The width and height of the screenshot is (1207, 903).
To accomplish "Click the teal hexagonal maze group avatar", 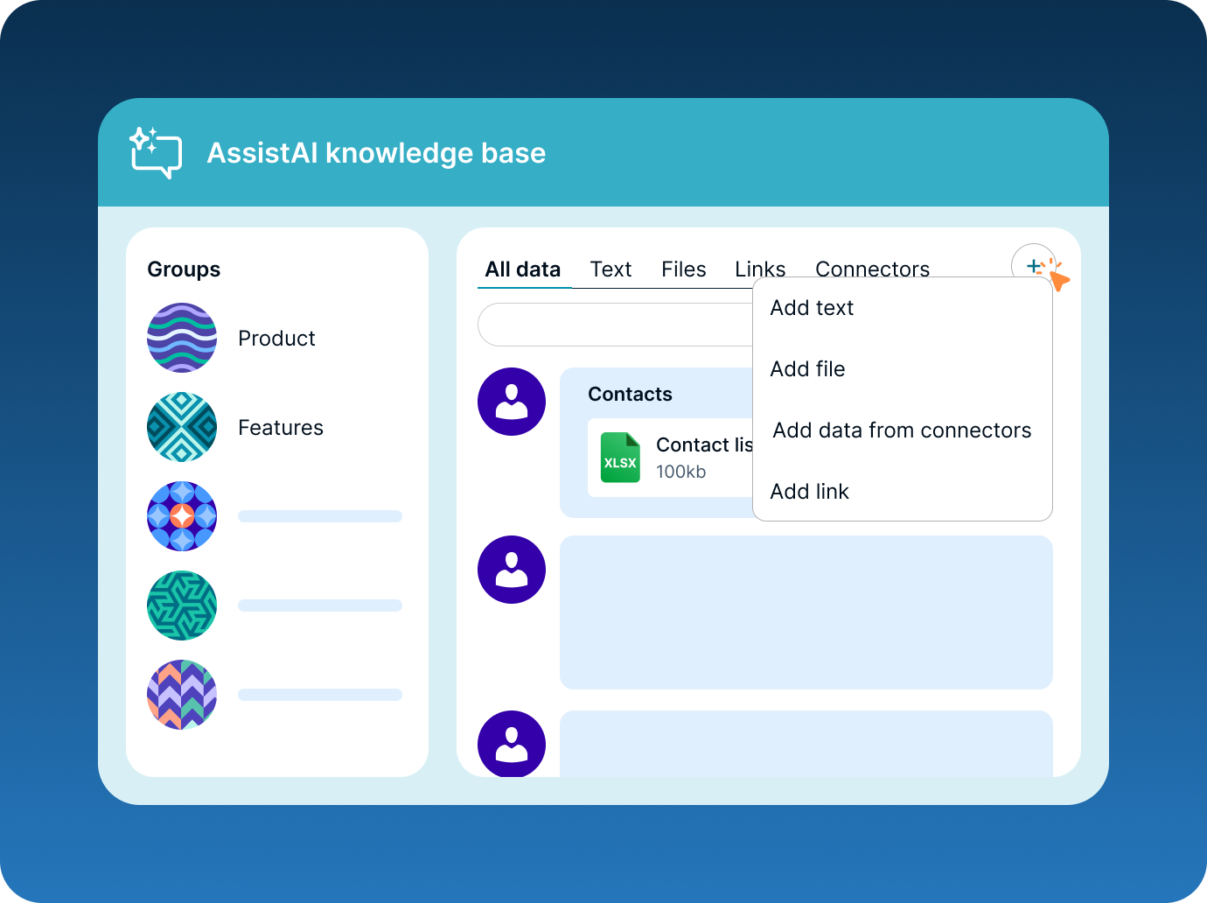I will tap(182, 605).
